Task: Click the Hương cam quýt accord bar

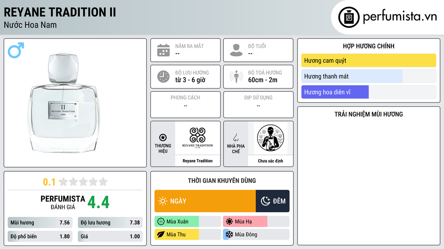Action: pos(369,61)
